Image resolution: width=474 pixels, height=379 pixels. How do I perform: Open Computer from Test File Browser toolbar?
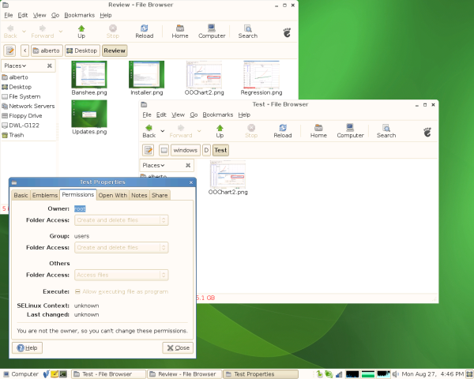point(350,131)
